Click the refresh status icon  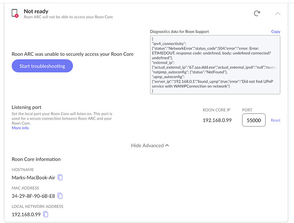257,13
